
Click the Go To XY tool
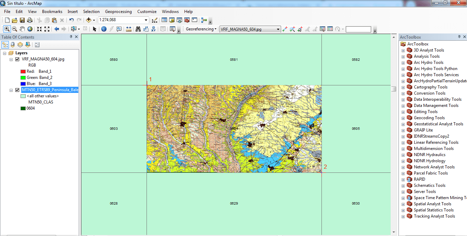(154, 29)
